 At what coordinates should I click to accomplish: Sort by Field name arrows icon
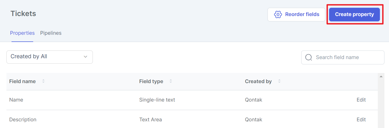coord(43,81)
